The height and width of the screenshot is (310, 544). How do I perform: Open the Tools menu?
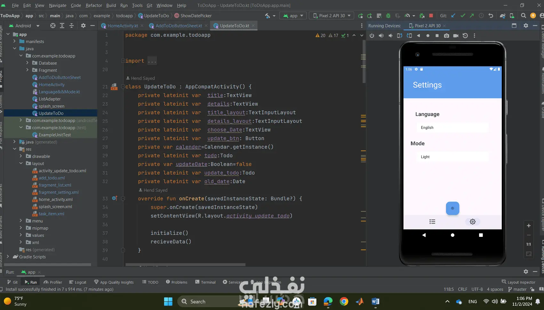[137, 5]
